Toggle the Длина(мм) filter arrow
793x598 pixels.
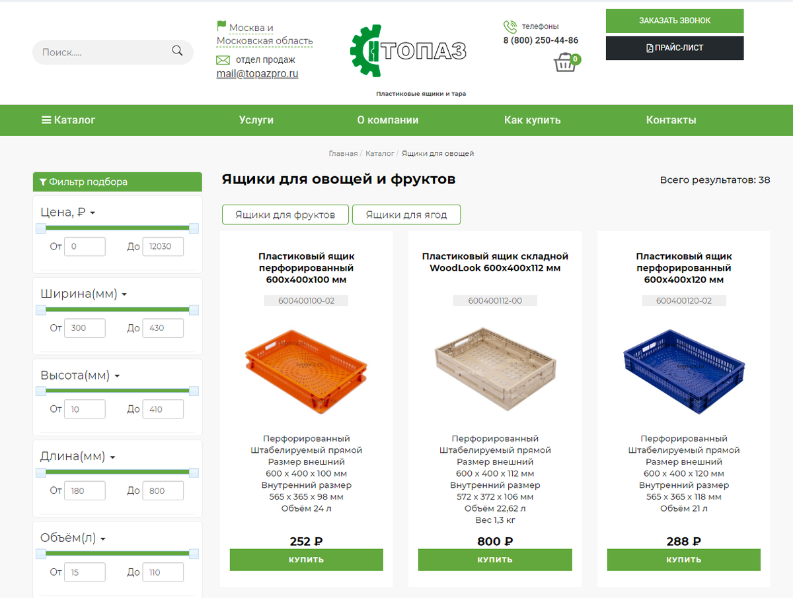point(112,457)
